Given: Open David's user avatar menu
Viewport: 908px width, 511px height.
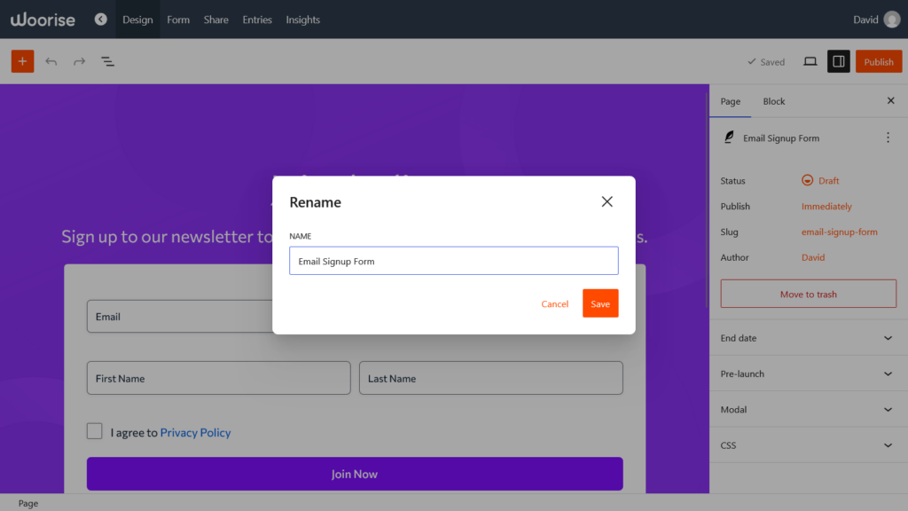Looking at the screenshot, I should 892,20.
